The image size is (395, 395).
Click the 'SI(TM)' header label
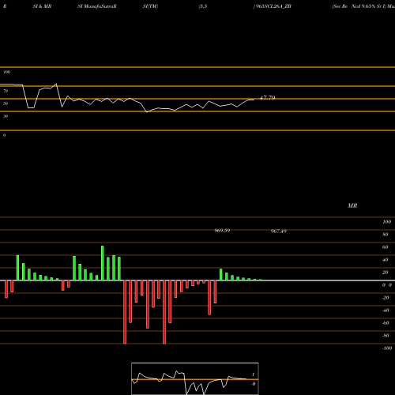coord(150,6)
